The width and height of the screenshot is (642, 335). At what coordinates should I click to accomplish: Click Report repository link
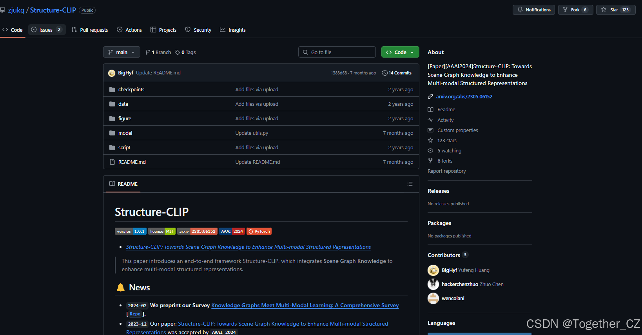click(447, 171)
